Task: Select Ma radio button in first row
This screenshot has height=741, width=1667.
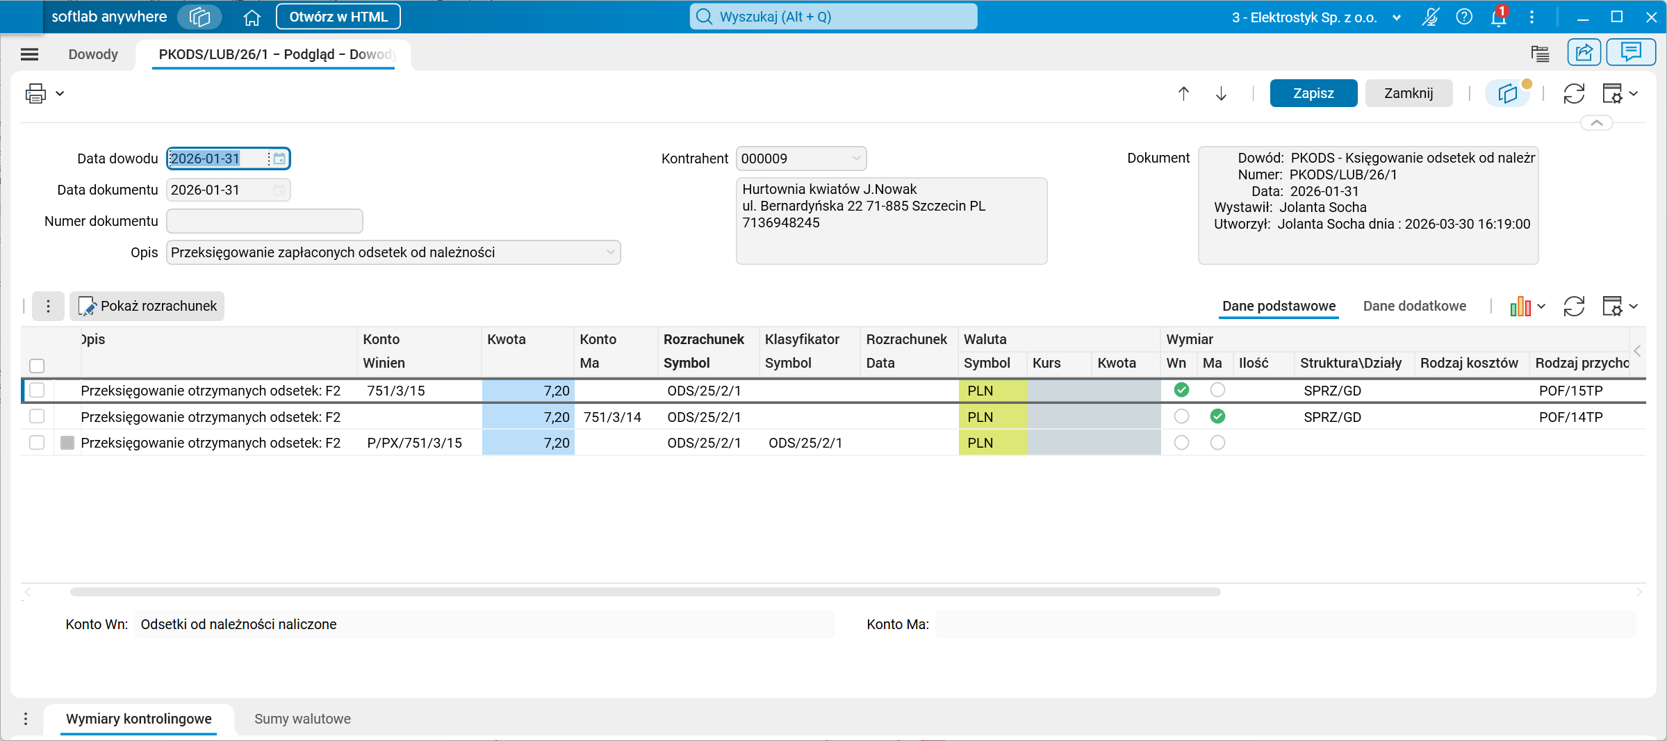Action: pos(1217,390)
